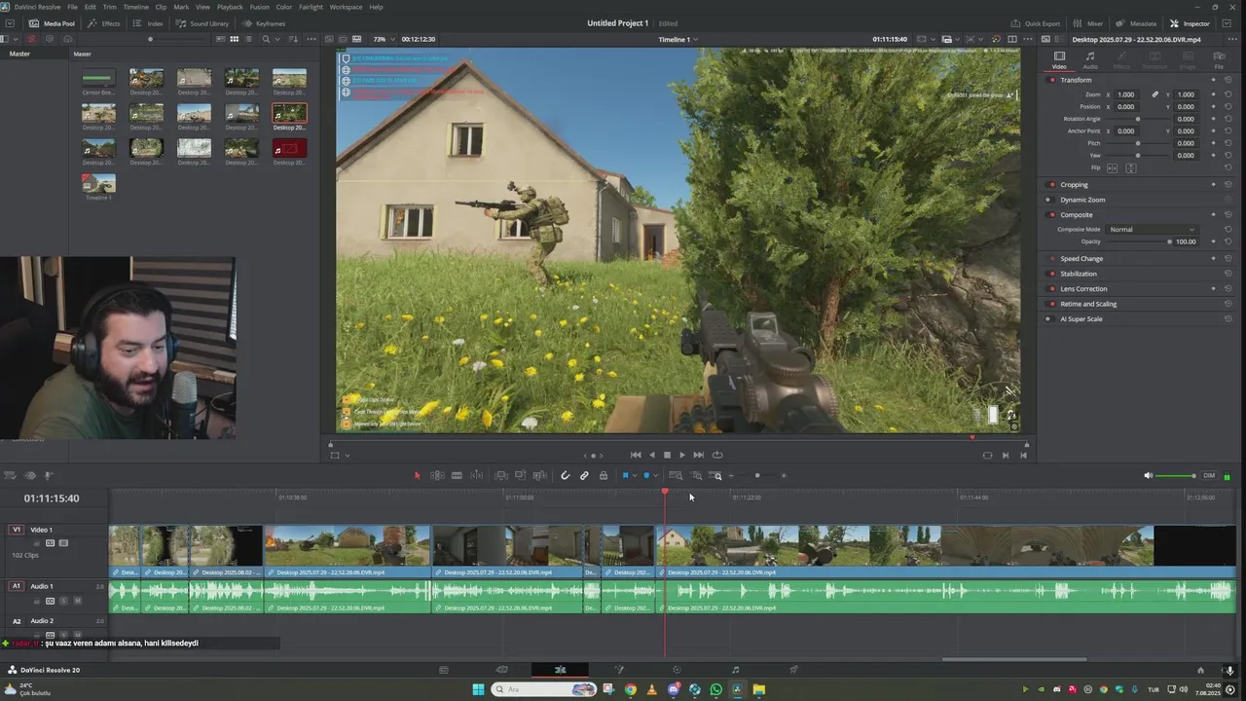1246x701 pixels.
Task: Click the timeline Full Extent Zoom icon
Action: (x=676, y=475)
